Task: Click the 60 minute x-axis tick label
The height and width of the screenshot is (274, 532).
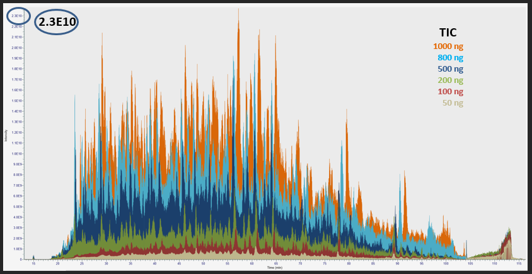Action: 252,263
